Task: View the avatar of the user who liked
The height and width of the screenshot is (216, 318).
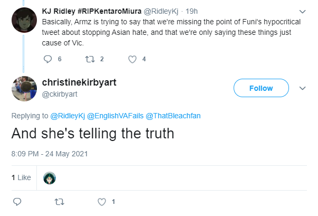Action: point(50,178)
